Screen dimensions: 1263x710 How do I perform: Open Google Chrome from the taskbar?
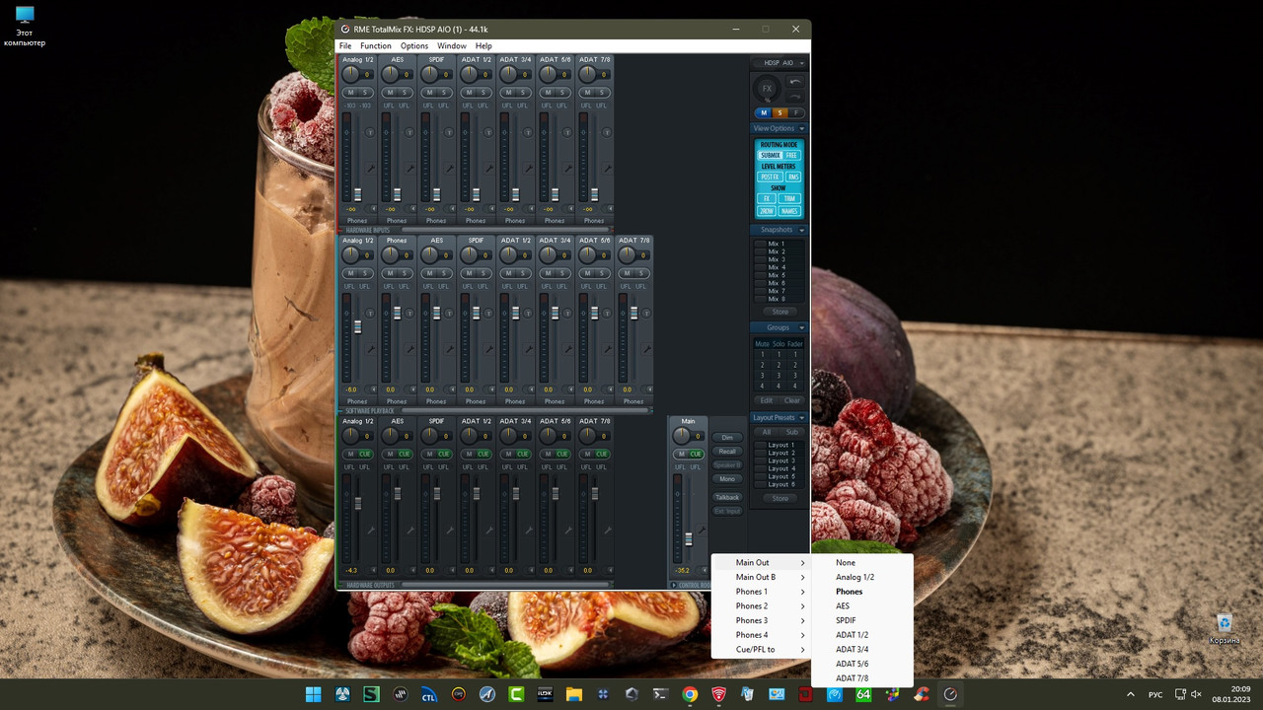690,694
